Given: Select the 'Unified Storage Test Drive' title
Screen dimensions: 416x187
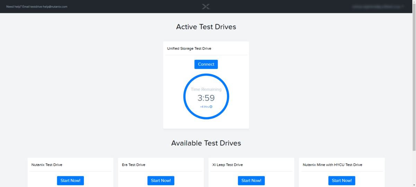Looking at the screenshot, I should click(x=189, y=48).
